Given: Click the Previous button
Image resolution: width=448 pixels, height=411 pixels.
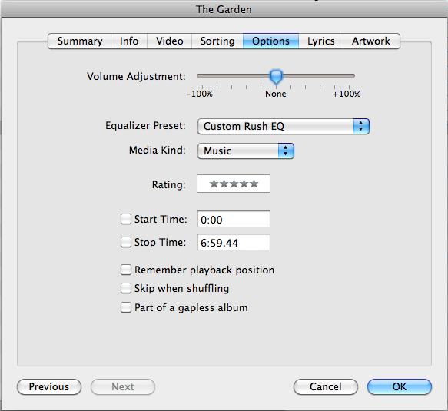Looking at the screenshot, I should (49, 386).
